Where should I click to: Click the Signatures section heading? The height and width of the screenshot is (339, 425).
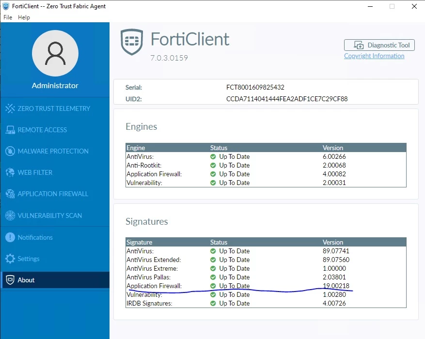click(147, 221)
